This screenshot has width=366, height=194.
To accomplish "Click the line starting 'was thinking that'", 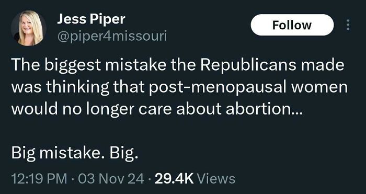I will click(179, 87).
